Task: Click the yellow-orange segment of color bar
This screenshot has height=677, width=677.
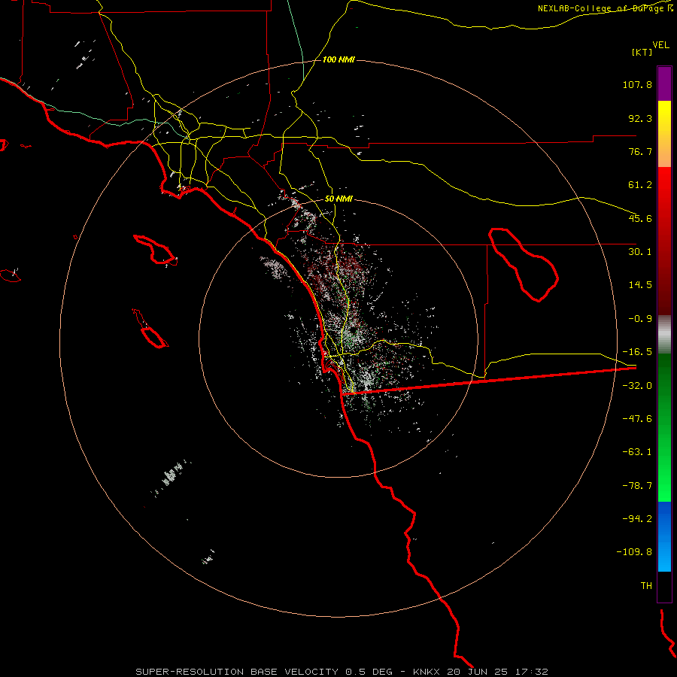Action: point(664,134)
